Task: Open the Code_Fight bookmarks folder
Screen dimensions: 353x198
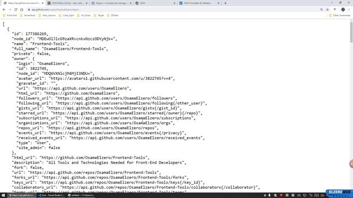Action: 66,15
